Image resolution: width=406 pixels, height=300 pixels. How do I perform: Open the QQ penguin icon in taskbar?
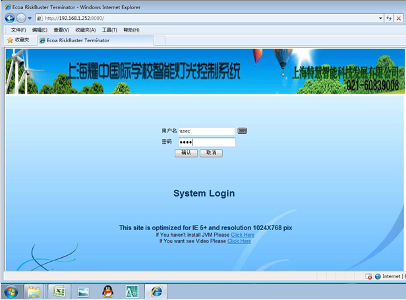tap(107, 291)
